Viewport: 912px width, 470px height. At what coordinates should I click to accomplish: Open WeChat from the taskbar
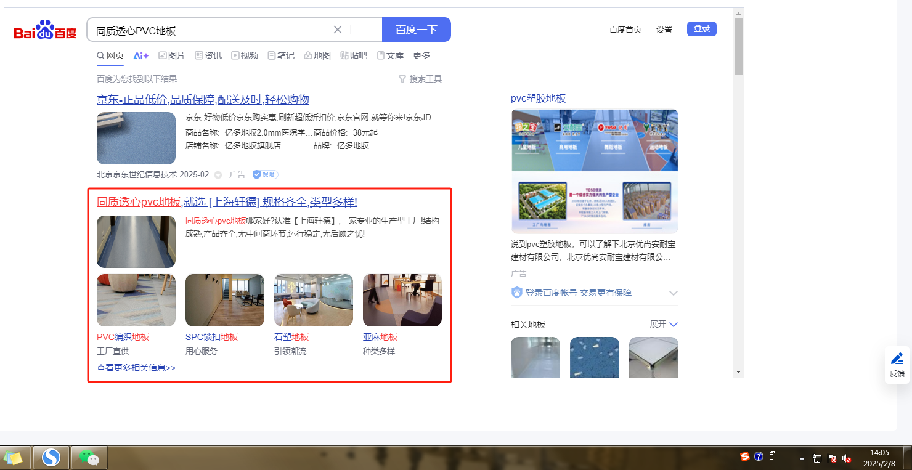pos(90,457)
